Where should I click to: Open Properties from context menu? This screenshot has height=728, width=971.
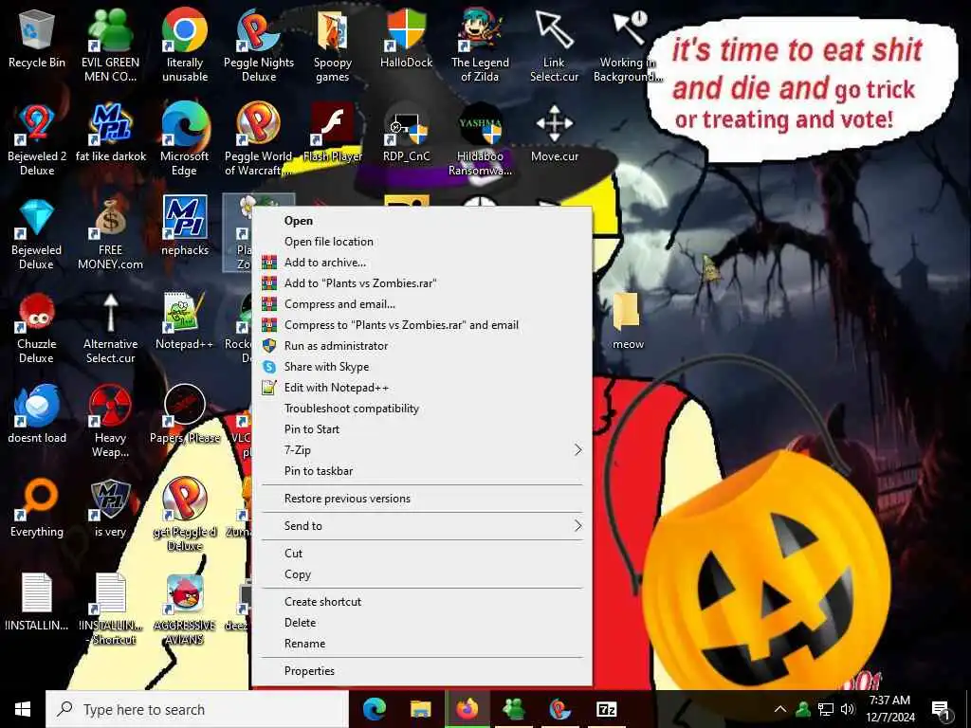tap(422, 671)
